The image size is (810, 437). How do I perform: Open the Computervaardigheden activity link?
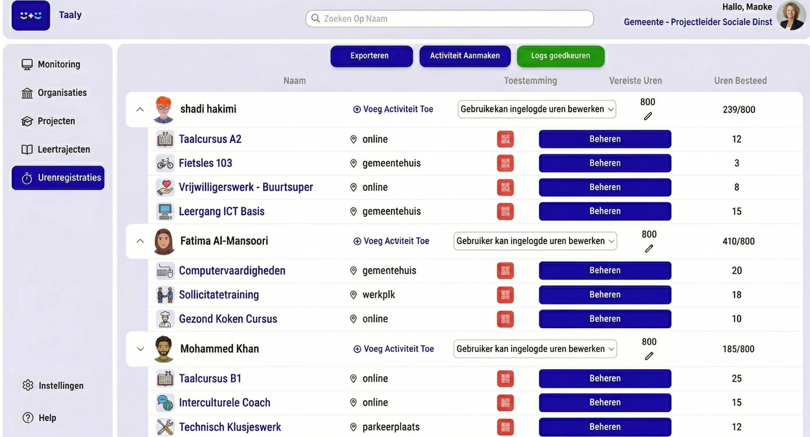point(232,271)
